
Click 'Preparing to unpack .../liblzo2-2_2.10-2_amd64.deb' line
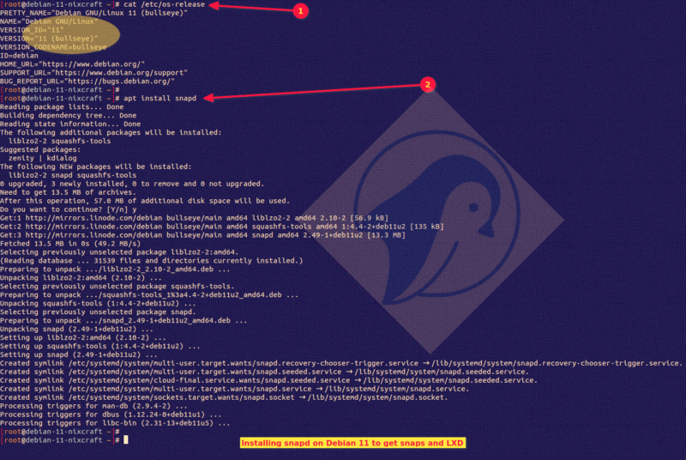116,269
